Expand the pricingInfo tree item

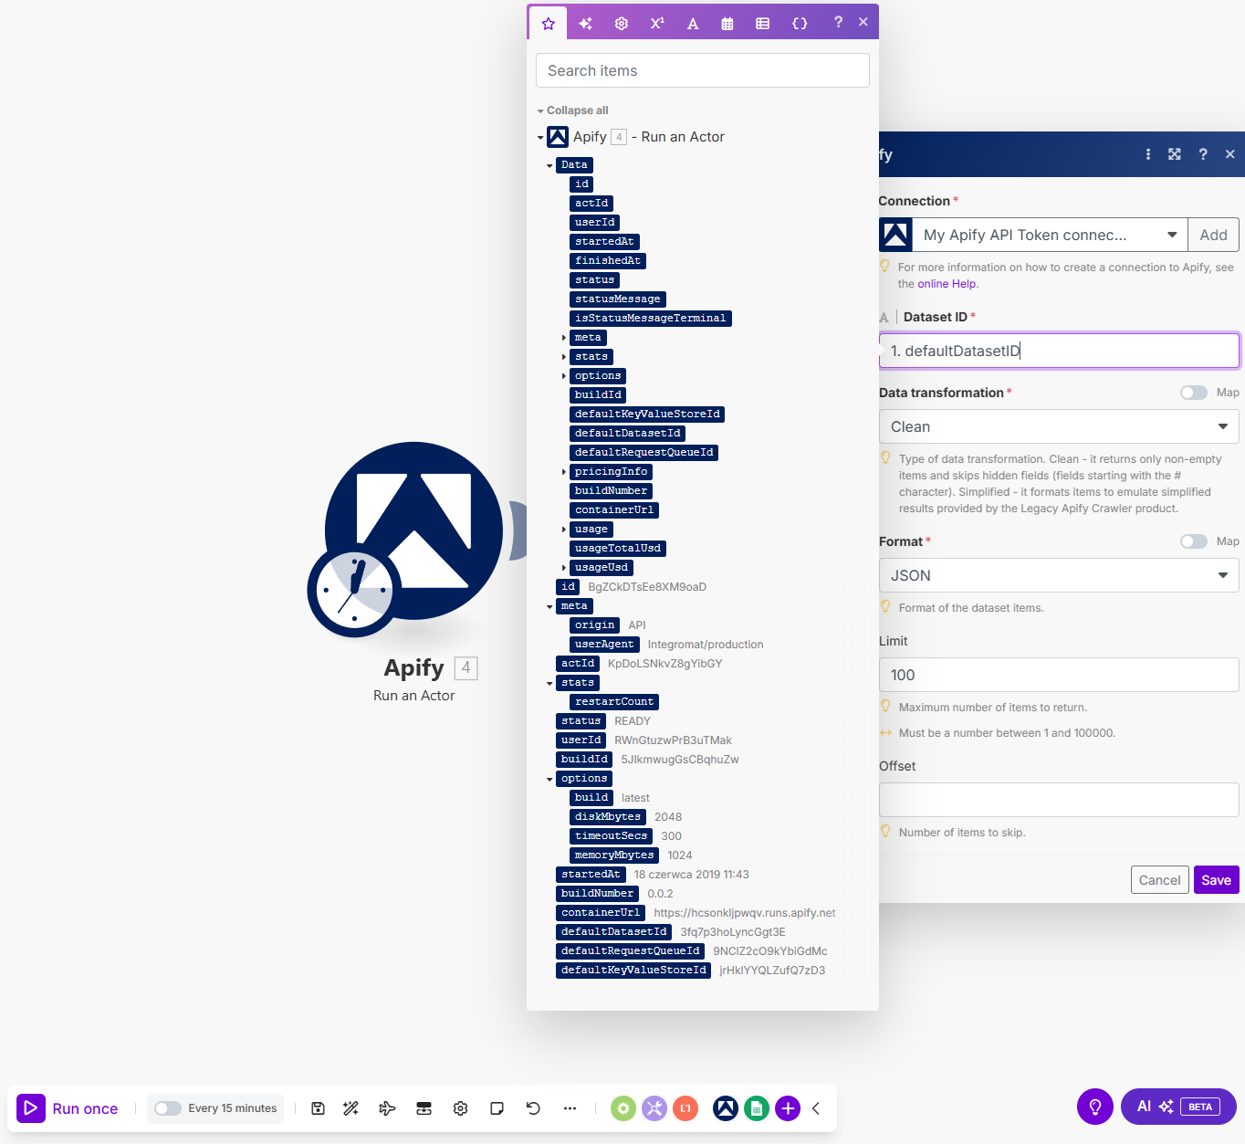[x=564, y=472]
